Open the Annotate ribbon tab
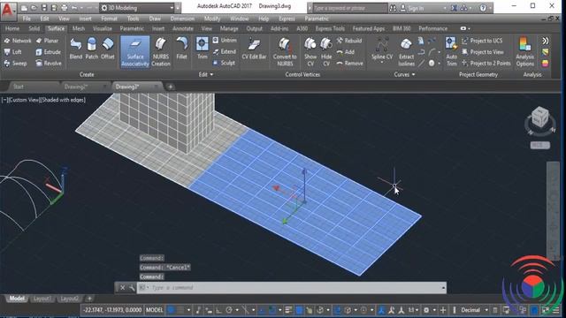The height and width of the screenshot is (318, 566). point(183,28)
